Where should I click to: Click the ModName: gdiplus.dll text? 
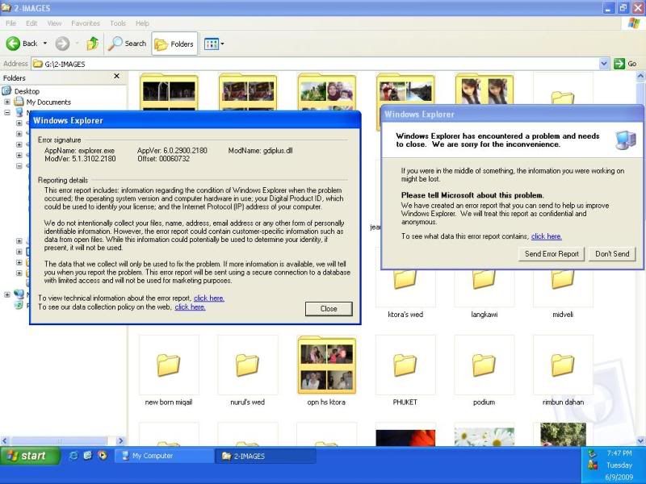tap(260, 151)
